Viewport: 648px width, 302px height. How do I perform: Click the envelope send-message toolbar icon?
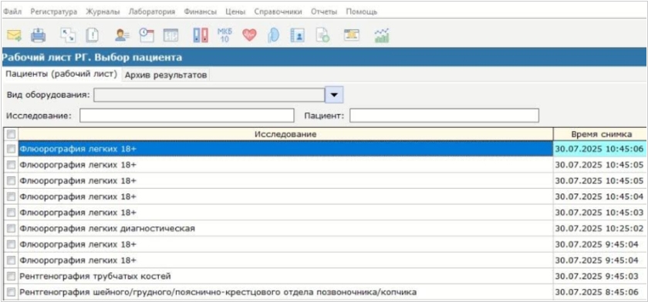point(14,35)
